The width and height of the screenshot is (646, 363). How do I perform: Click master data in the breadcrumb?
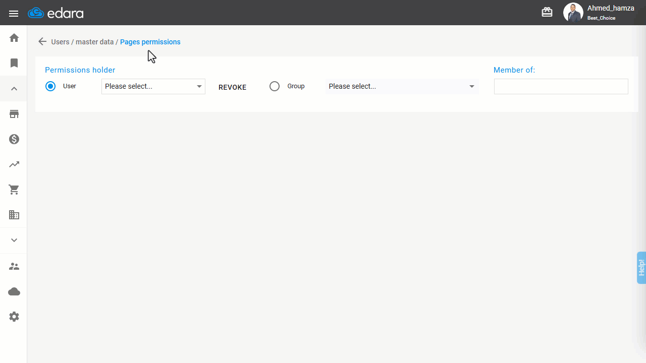point(95,42)
